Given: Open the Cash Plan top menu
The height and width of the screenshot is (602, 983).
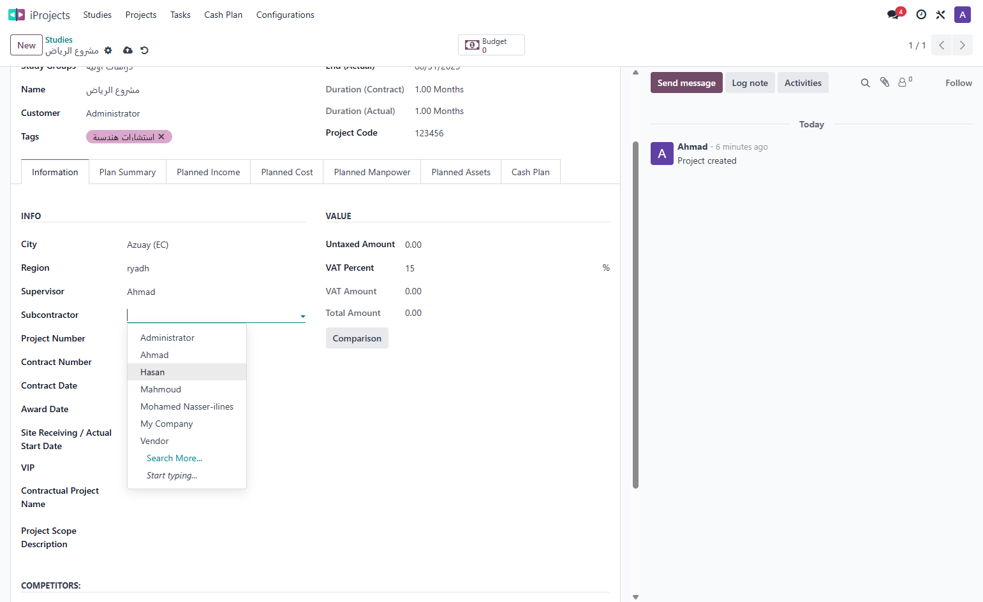Looking at the screenshot, I should (x=223, y=15).
